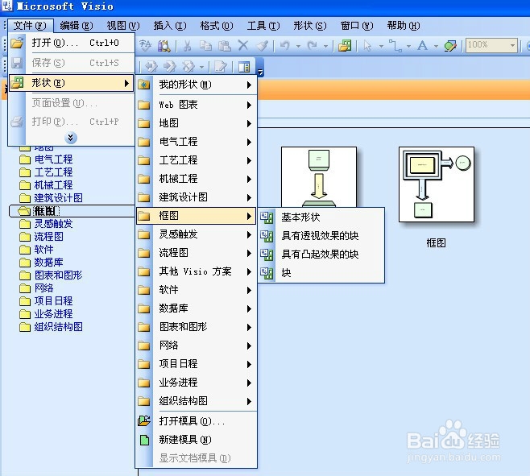Click the next markup arrow icon
The image size is (530, 476).
coord(170,66)
